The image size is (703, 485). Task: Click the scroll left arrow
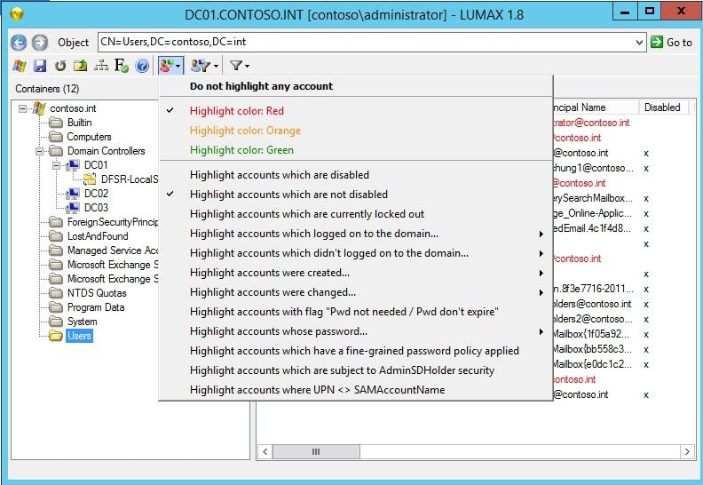(x=265, y=451)
